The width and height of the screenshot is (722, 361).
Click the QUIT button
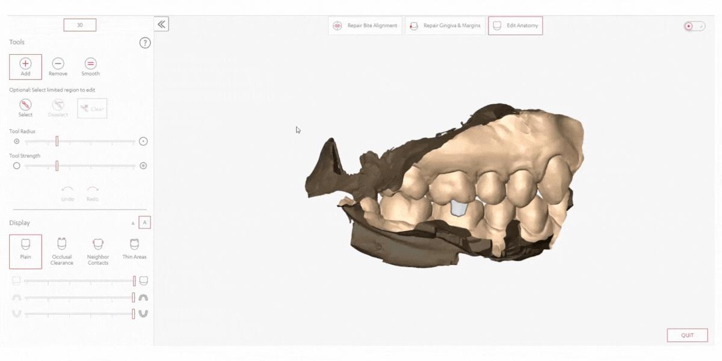[687, 335]
